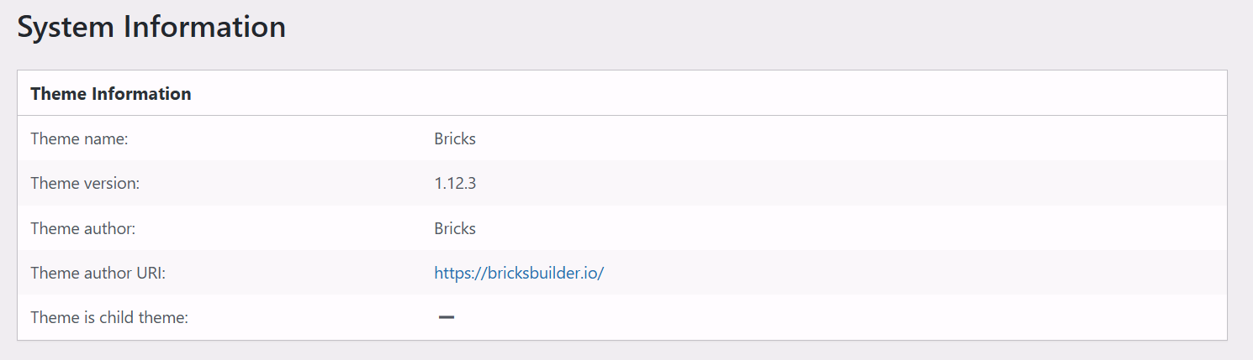Click the Theme author table row
Screen dimensions: 1253x360
click(x=622, y=228)
